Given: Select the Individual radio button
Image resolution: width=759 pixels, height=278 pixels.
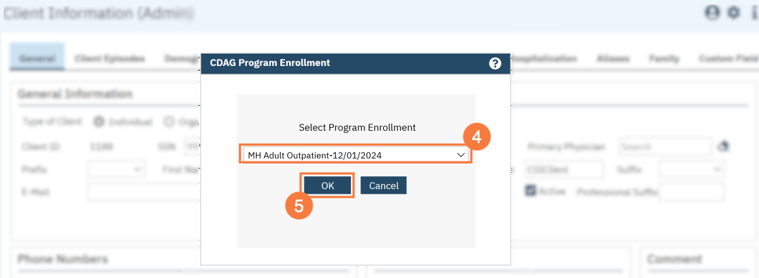Looking at the screenshot, I should (99, 122).
